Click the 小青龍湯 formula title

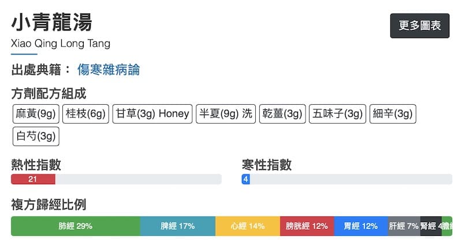click(x=52, y=23)
